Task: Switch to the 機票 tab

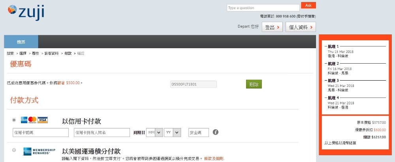Action: point(21,41)
